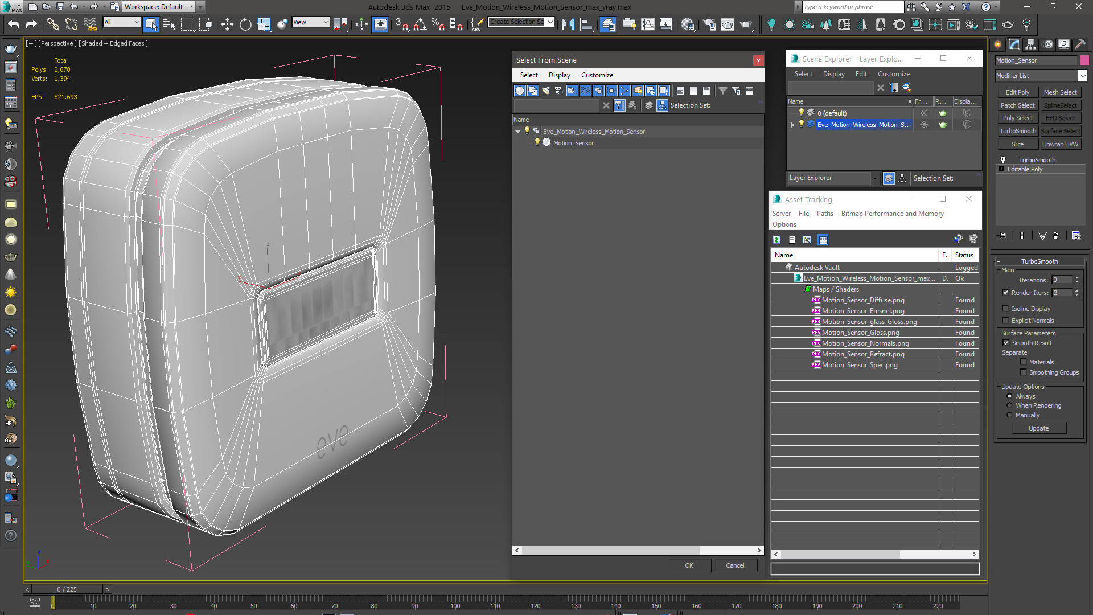
Task: Enable Separate by Smoothing Groups checkbox
Action: click(x=1023, y=372)
